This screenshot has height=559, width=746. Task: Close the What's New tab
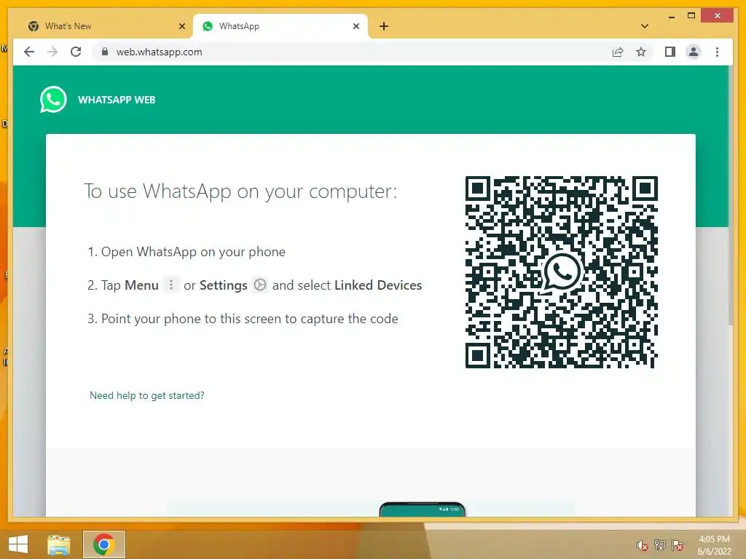tap(181, 26)
